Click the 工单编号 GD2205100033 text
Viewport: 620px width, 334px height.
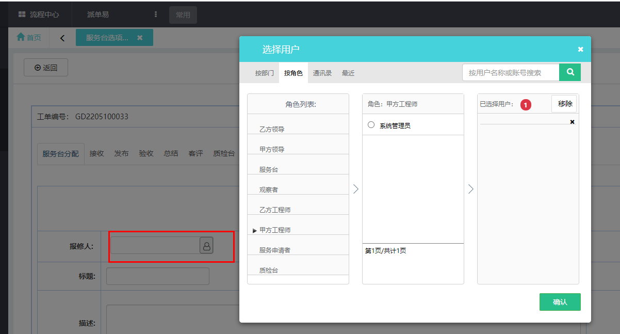click(83, 117)
